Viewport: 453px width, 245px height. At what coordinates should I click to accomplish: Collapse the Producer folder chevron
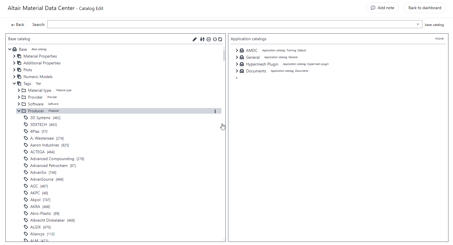coord(19,111)
